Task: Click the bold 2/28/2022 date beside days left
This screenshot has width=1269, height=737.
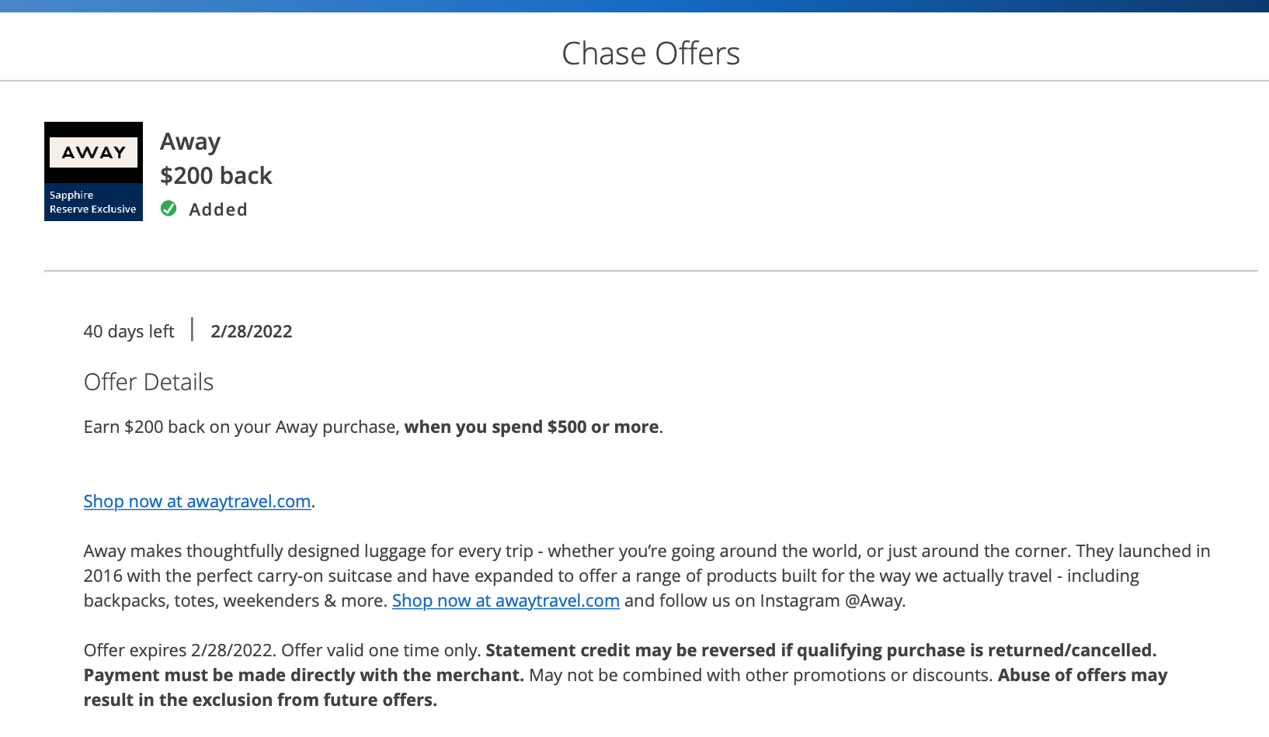Action: 252,331
